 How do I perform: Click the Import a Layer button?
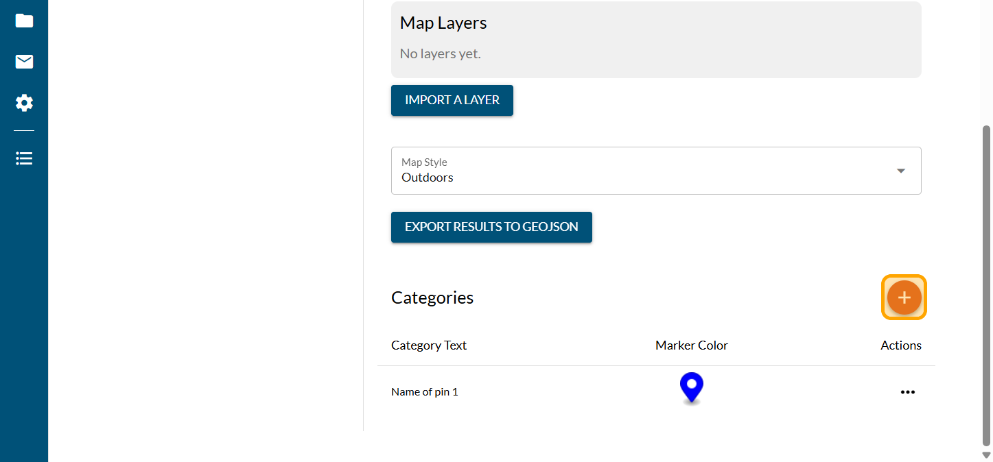452,100
